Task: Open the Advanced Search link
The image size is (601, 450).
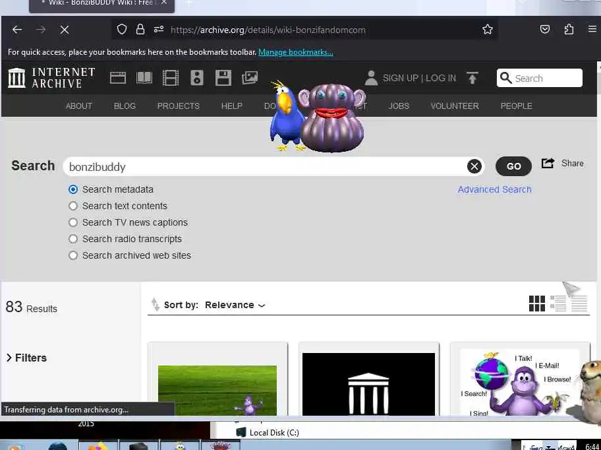Action: click(x=494, y=189)
